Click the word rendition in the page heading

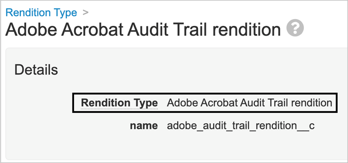pos(245,29)
